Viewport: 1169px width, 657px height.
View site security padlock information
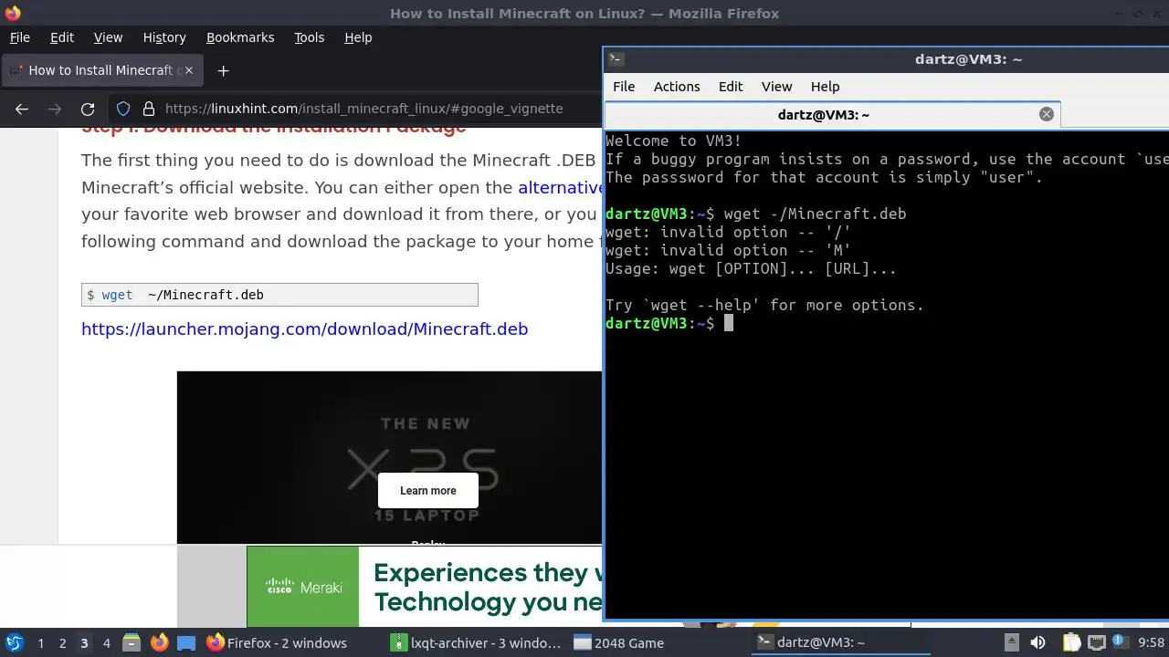tap(149, 109)
